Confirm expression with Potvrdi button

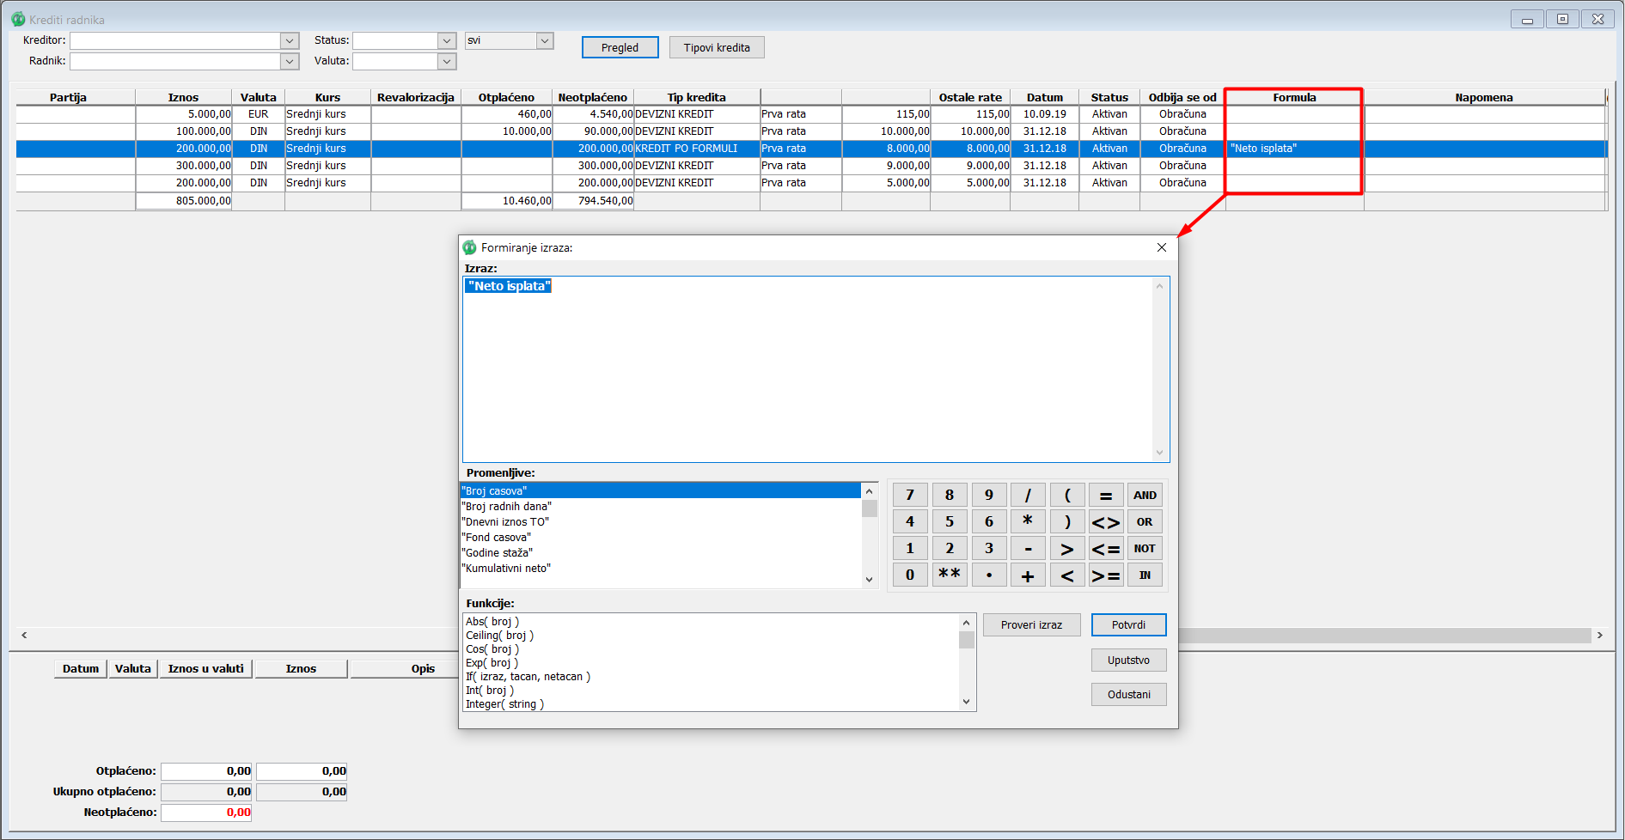click(1127, 625)
